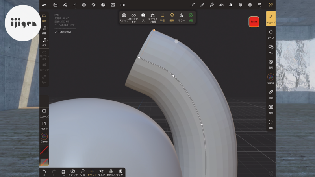Expand the パス path option

[x=44, y=42]
